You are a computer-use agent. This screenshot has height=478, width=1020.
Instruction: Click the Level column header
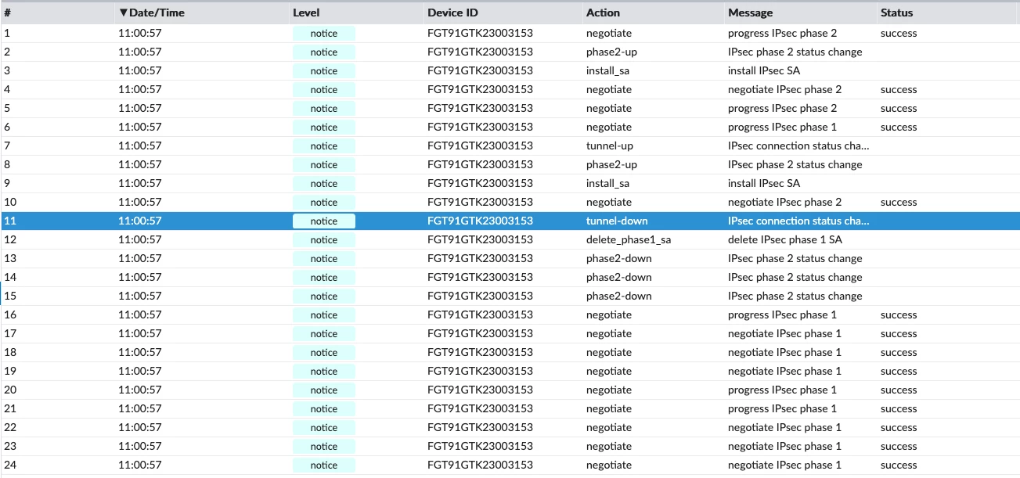pyautogui.click(x=306, y=13)
